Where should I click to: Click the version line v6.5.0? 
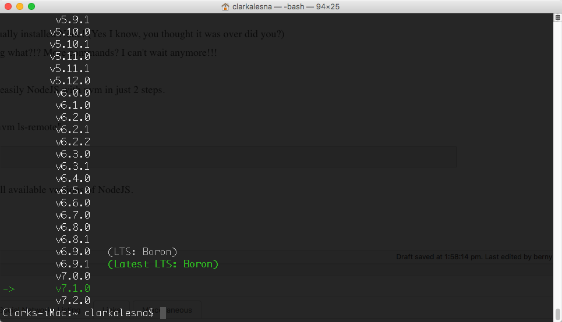point(72,190)
